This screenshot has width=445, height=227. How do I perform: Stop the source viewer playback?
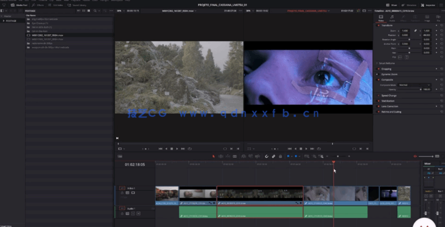tap(172, 149)
